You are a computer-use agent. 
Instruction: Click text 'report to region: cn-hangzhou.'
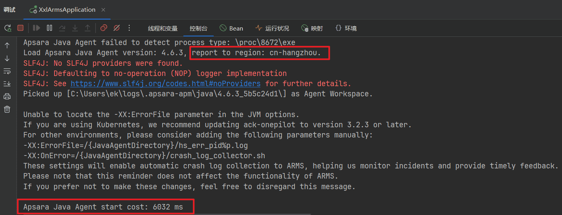coord(256,53)
